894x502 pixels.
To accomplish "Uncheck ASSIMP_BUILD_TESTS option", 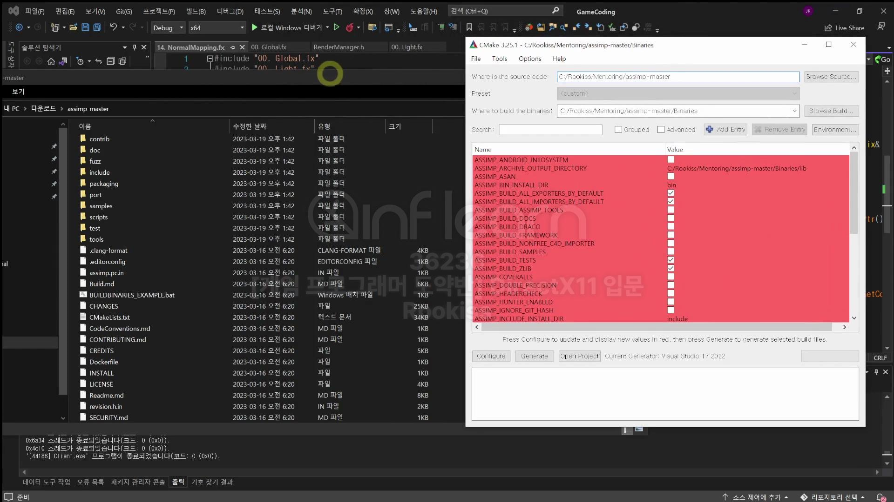I will coord(670,260).
